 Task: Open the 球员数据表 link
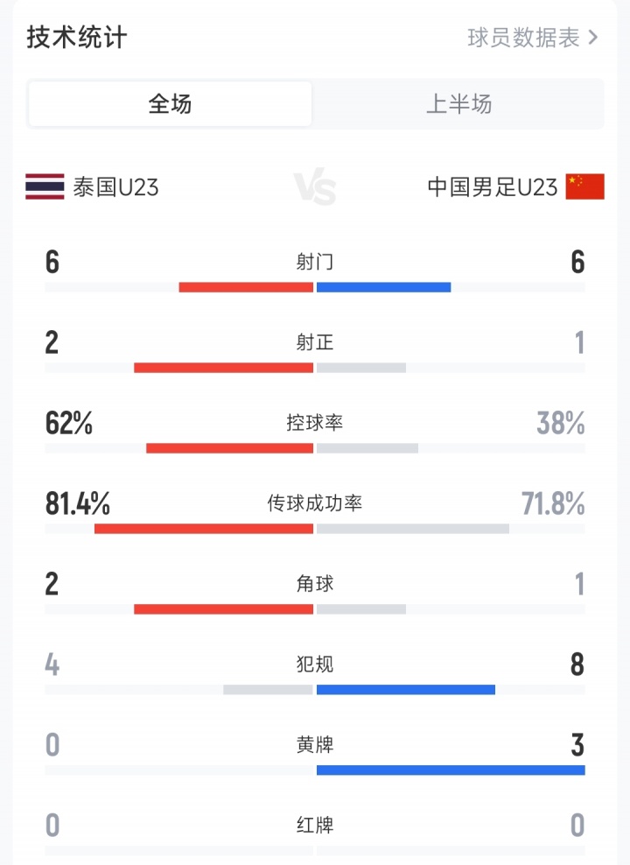[x=523, y=38]
